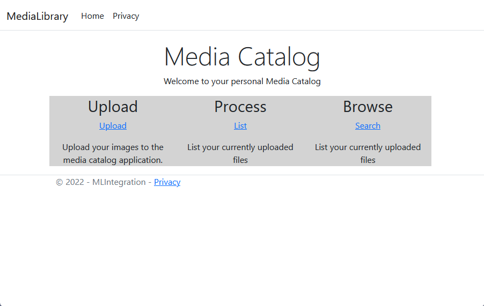Screen dimensions: 484x306
Task: Select the Upload card heading
Action: pos(113,107)
